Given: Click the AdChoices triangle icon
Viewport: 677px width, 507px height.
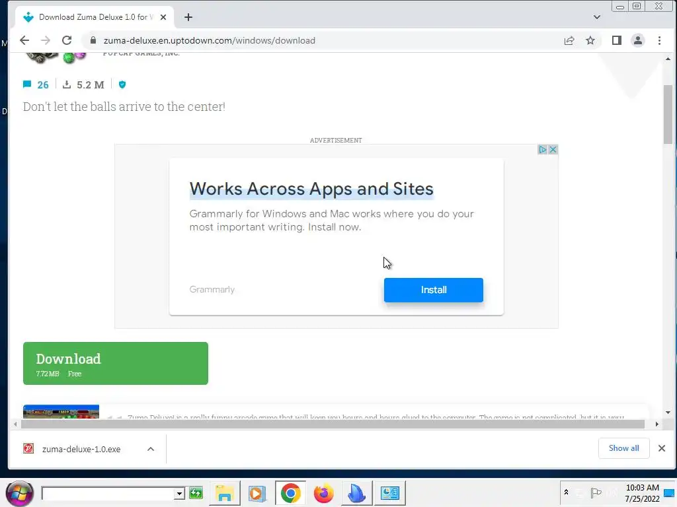Looking at the screenshot, I should 542,150.
